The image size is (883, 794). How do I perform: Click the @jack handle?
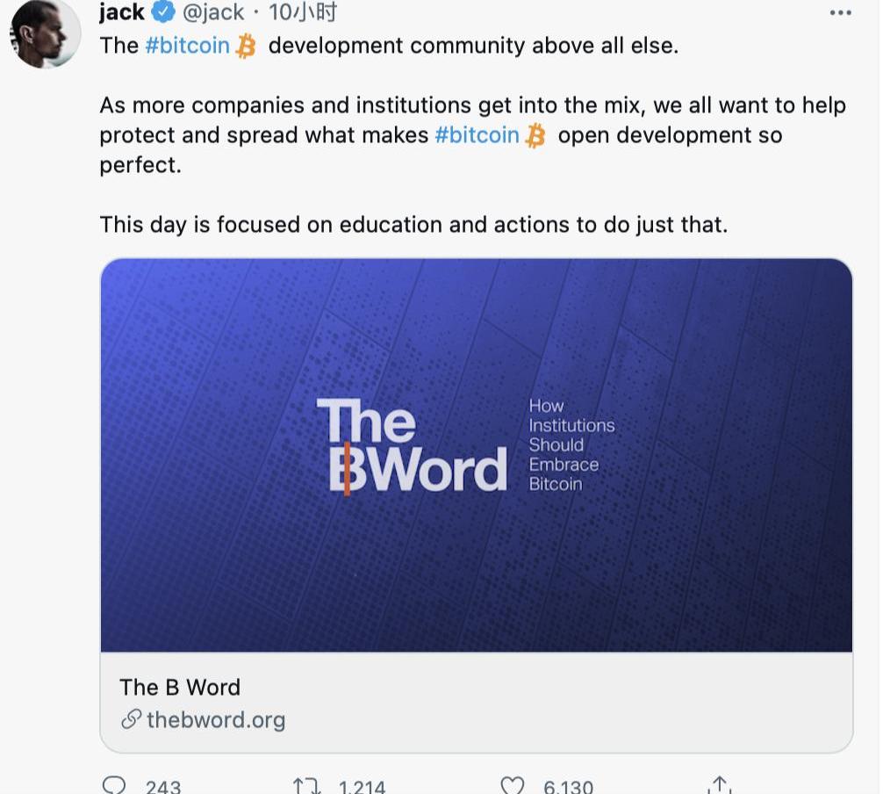(212, 13)
